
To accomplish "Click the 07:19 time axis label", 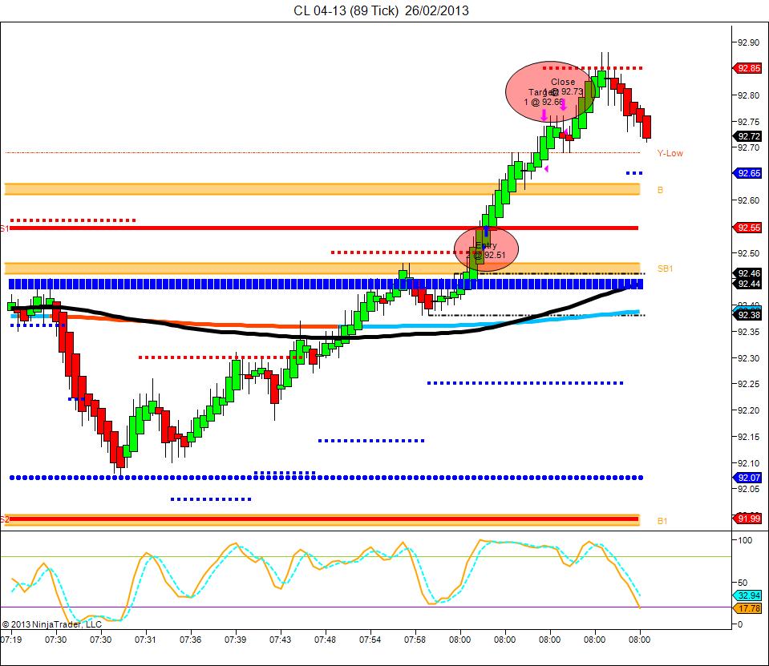I will 10,640.
